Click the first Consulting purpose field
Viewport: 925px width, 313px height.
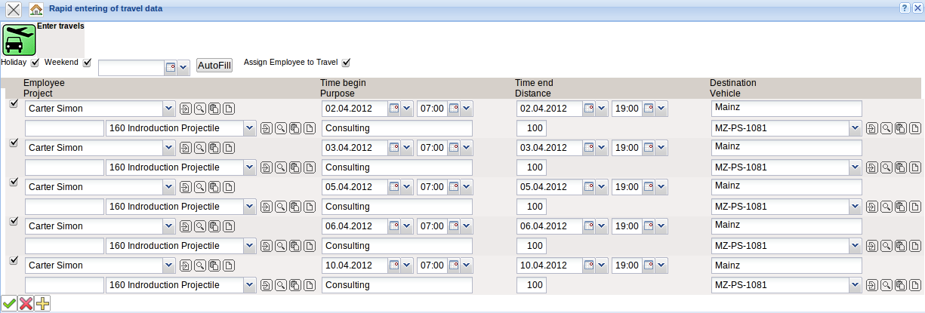click(396, 128)
